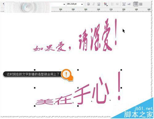Toggle Underline text formatting
Image resolution: width=154 pixels, height=119 pixels.
click(x=99, y=4)
